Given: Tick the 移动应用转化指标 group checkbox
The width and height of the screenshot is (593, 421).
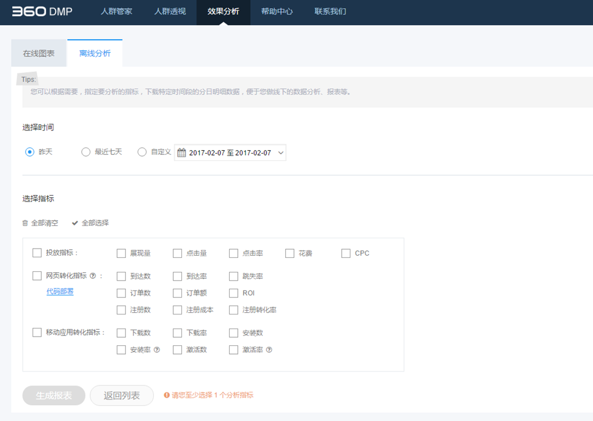Looking at the screenshot, I should click(x=37, y=332).
